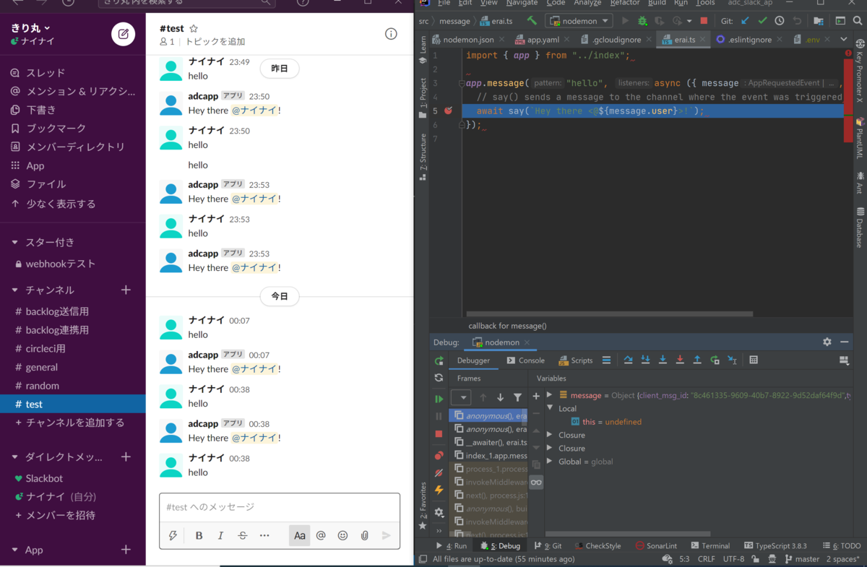Open the きり丸 workspace menu
The height and width of the screenshot is (567, 867).
tap(31, 28)
